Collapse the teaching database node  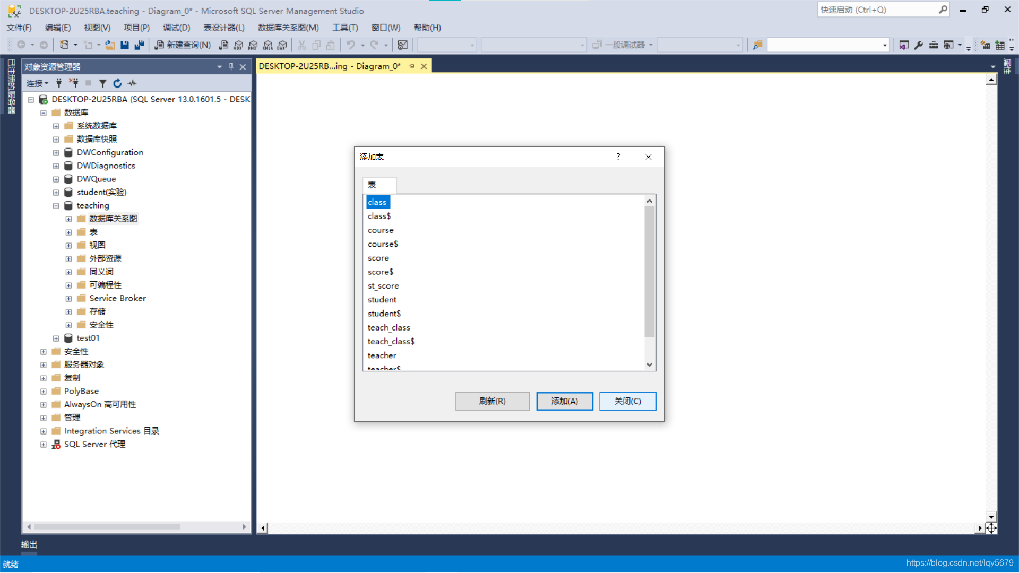point(56,206)
